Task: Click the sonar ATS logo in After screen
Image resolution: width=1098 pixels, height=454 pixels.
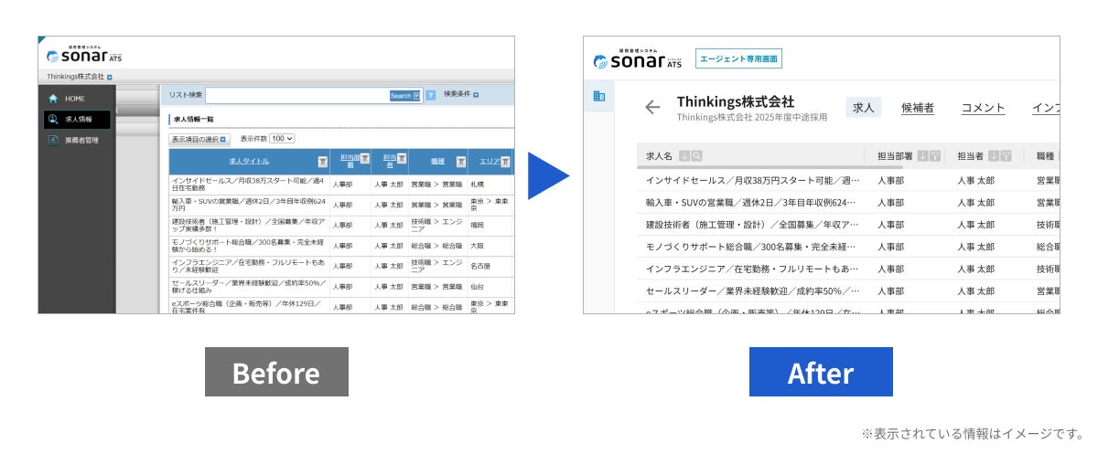Action: (637, 60)
